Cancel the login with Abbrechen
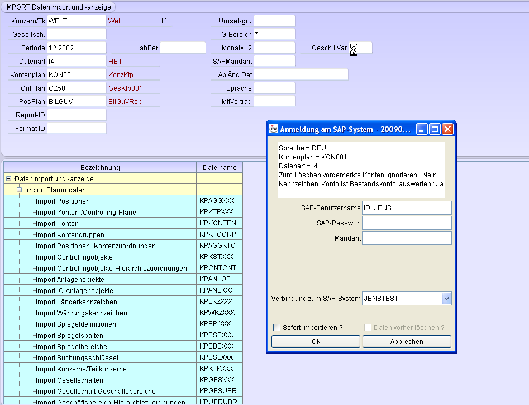529x405 pixels. [407, 341]
